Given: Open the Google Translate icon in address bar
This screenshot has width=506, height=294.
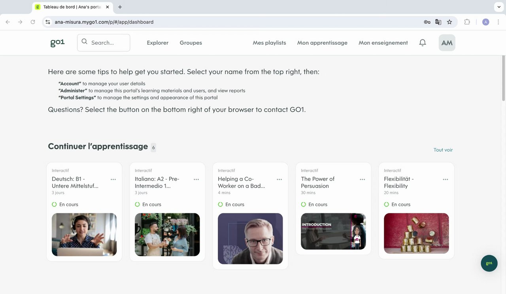Looking at the screenshot, I should coord(438,22).
